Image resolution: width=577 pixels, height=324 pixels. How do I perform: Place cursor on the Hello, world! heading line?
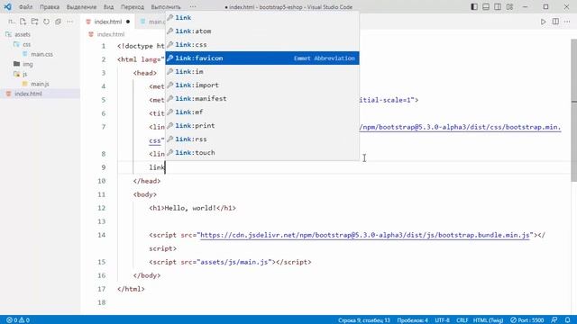point(192,208)
